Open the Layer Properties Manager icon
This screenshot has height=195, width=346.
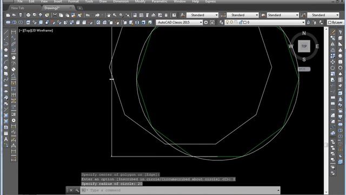[221, 22]
